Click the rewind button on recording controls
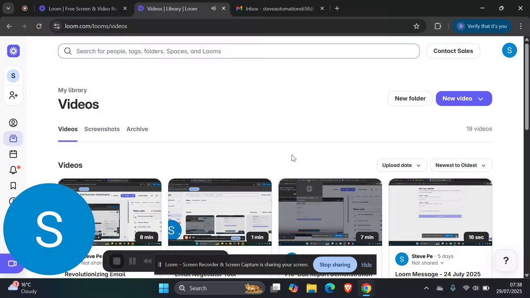 (x=147, y=261)
